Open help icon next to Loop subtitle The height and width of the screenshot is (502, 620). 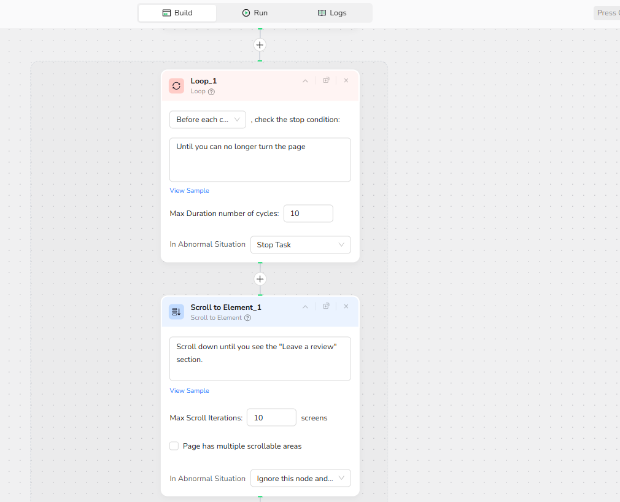tap(211, 92)
